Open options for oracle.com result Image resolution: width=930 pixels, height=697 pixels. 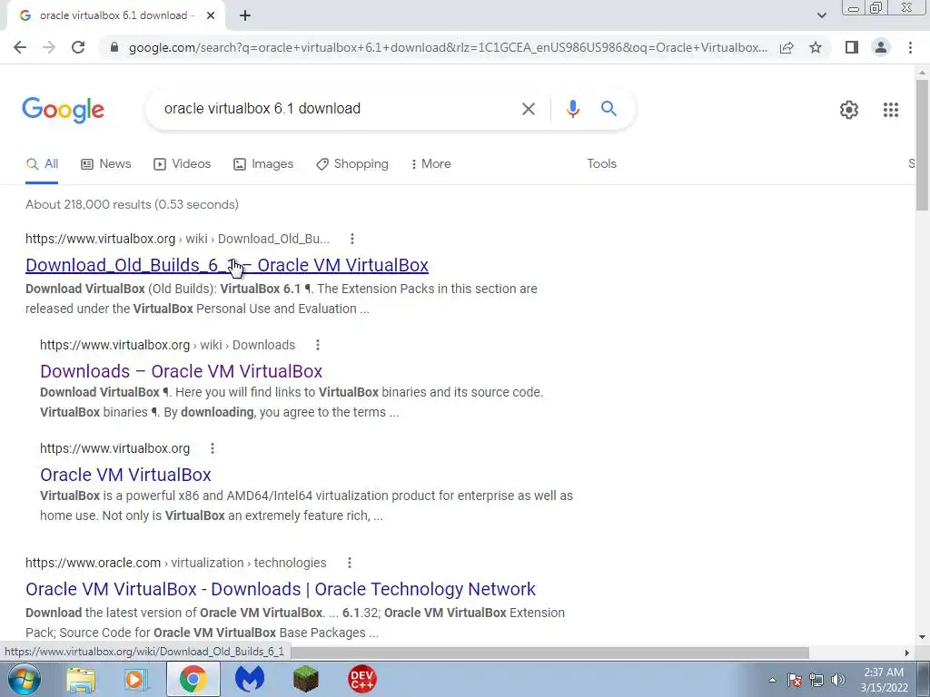point(350,563)
